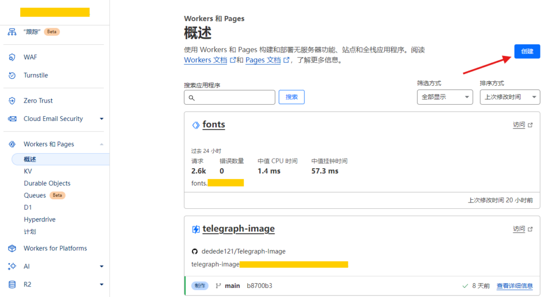
Task: Click the 8 天前 deployment time
Action: point(481,285)
